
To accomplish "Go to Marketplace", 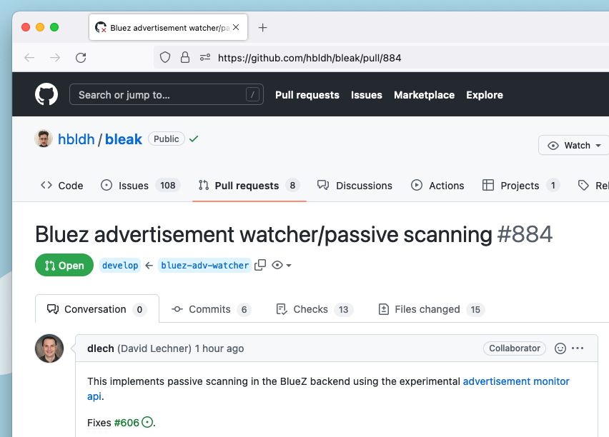I will coord(424,95).
